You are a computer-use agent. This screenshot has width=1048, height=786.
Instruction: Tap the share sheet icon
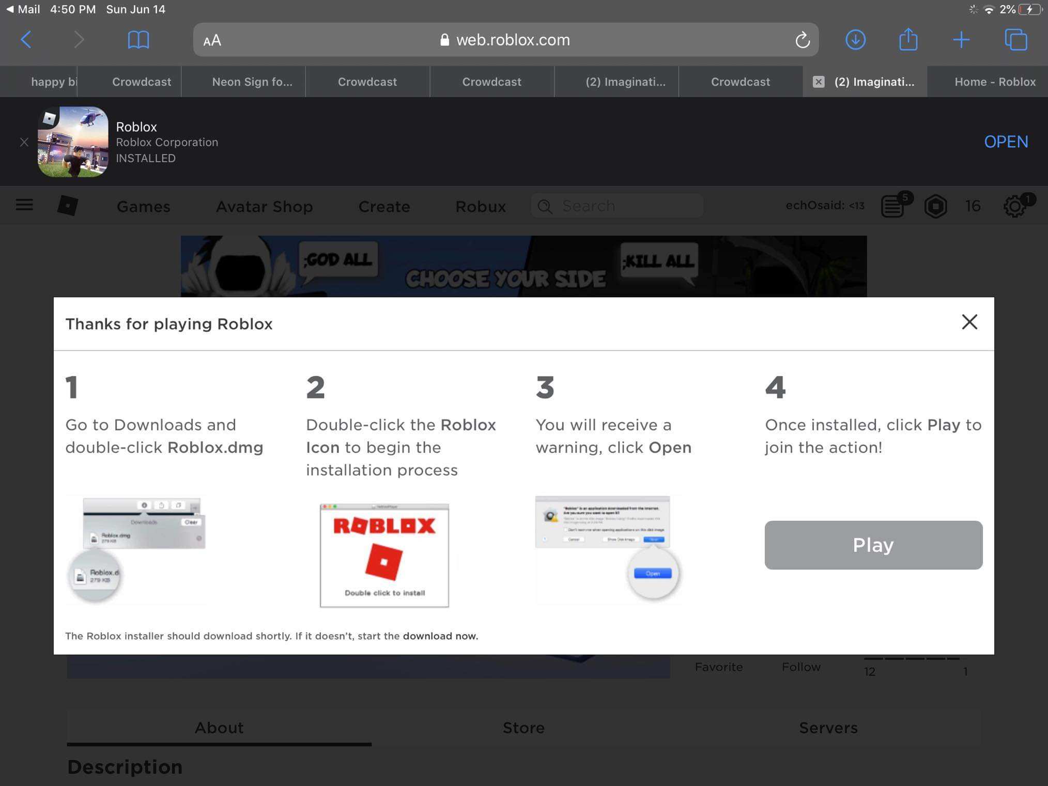[x=908, y=40]
